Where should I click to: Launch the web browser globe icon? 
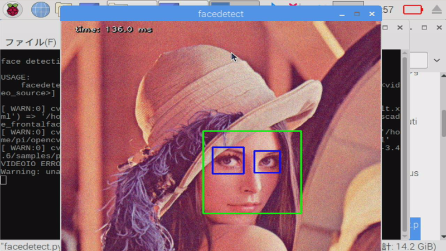coord(40,9)
